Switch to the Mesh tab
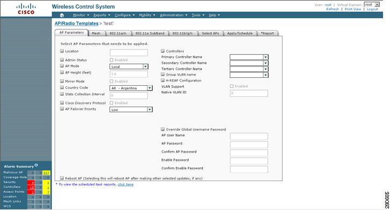 click(96, 33)
